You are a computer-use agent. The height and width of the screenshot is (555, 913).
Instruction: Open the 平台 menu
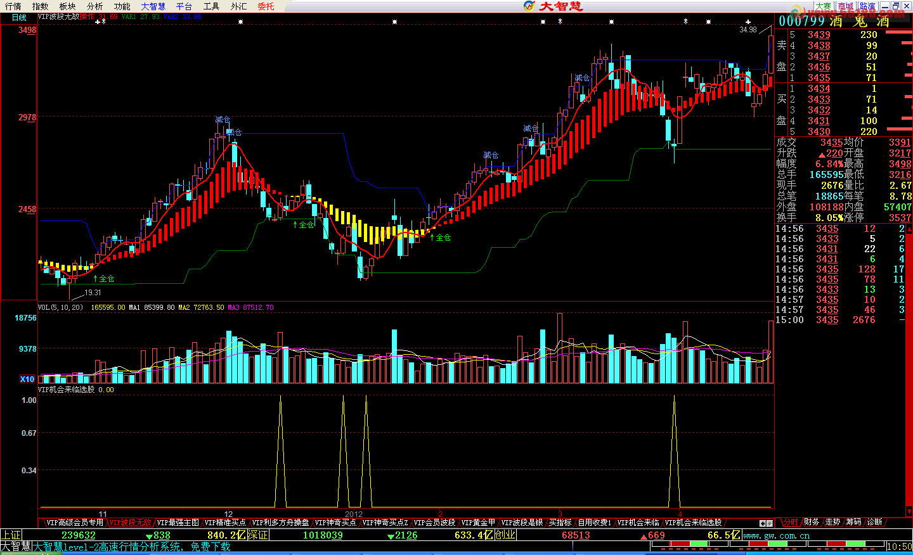(x=184, y=6)
